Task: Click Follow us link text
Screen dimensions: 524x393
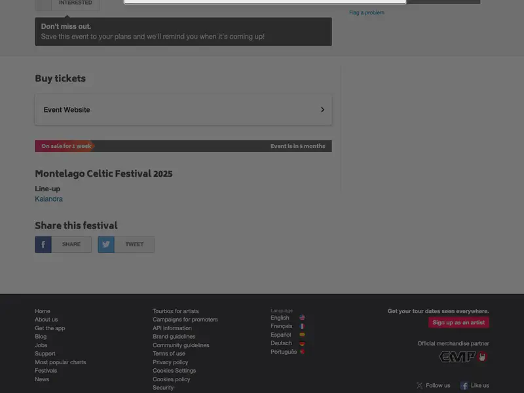Action: [x=438, y=386]
